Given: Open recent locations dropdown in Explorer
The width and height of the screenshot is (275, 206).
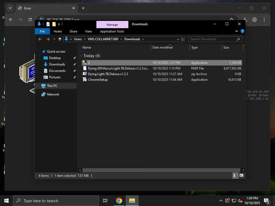Looking at the screenshot, I should [54, 39].
